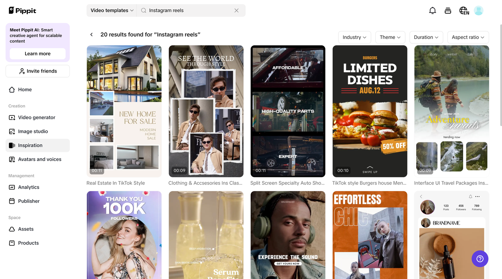The width and height of the screenshot is (502, 279).
Task: Expand the Theme filter
Action: (x=390, y=37)
